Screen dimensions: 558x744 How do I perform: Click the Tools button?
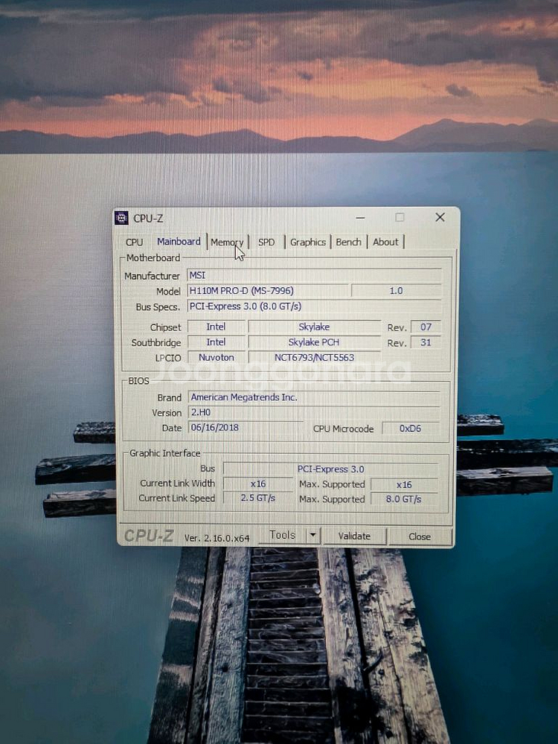coord(283,535)
